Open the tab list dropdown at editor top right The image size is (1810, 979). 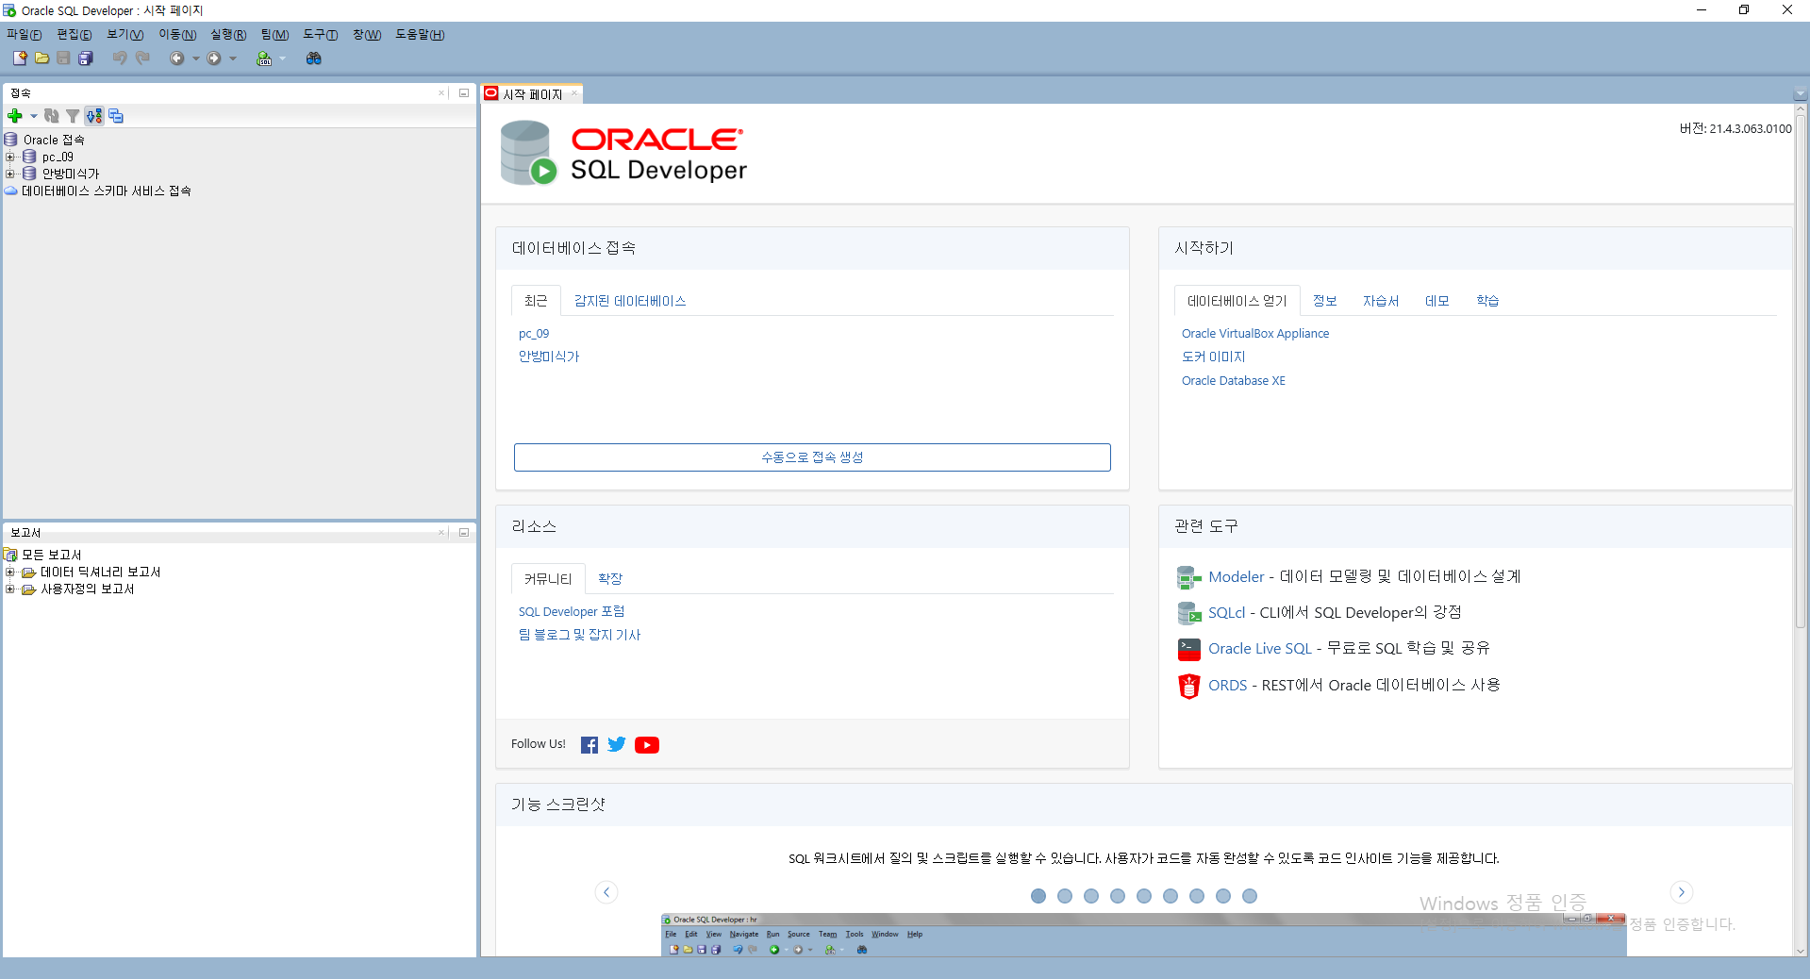1801,94
